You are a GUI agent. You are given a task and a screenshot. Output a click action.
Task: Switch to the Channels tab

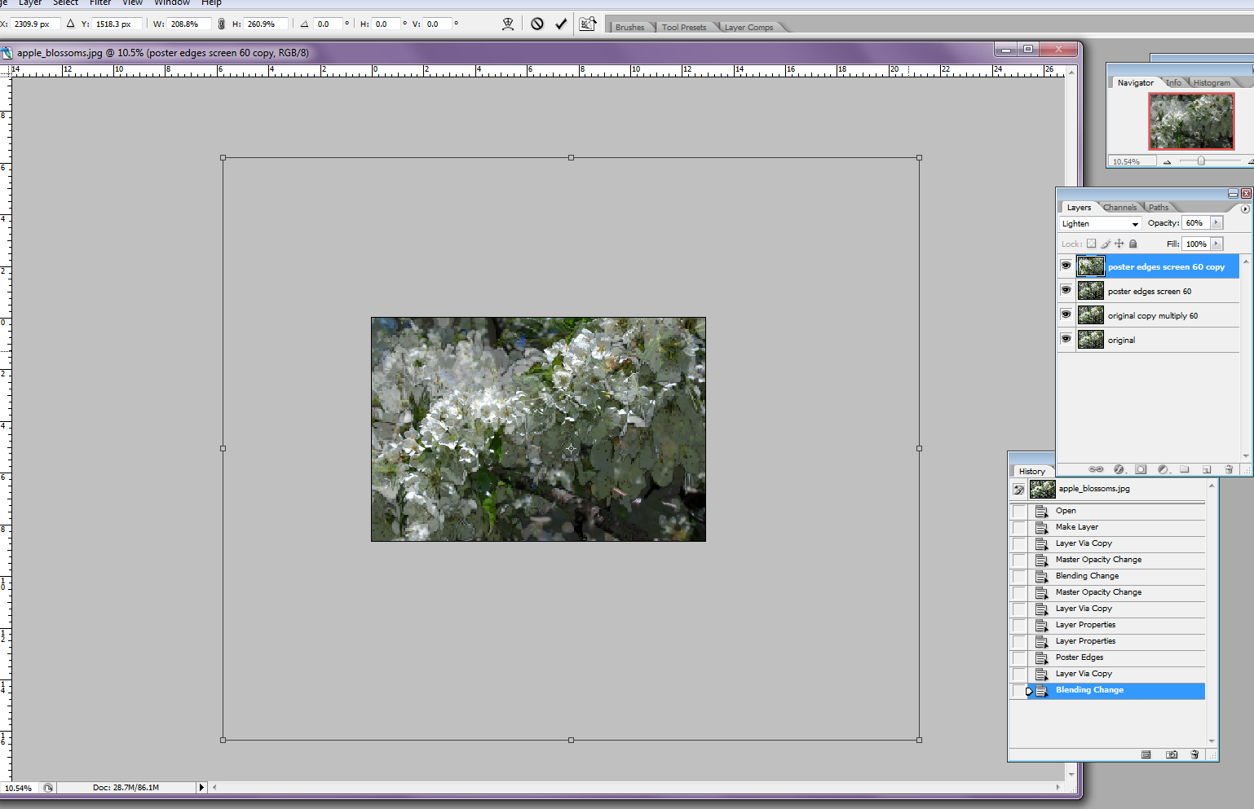click(1120, 207)
